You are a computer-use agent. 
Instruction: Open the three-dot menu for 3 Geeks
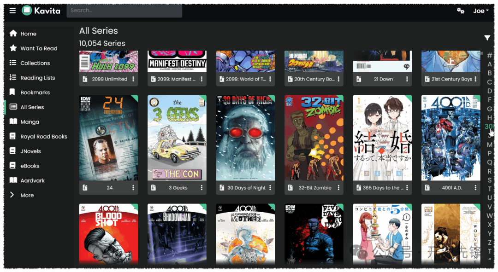pyautogui.click(x=202, y=188)
